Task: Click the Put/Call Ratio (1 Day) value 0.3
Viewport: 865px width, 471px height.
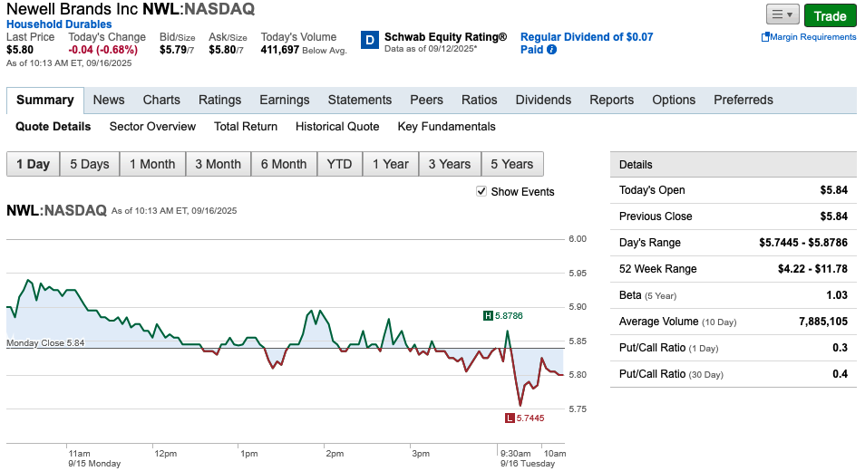Action: (841, 348)
